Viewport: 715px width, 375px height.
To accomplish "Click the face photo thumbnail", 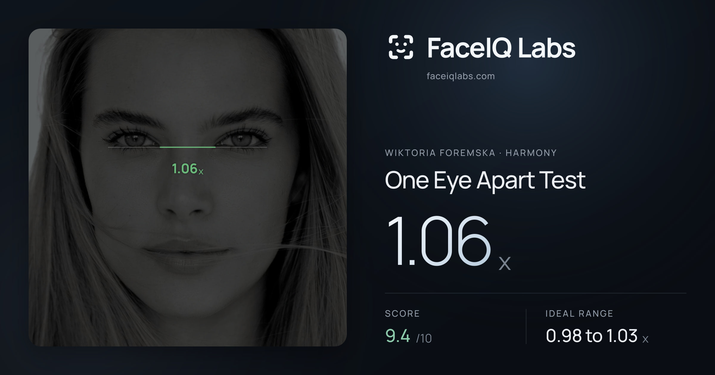I will coord(188,187).
